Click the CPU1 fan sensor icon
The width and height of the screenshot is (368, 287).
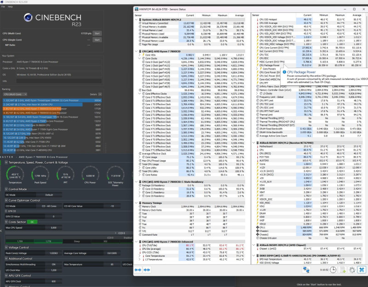click(258, 227)
